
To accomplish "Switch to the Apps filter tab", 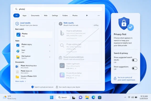I will coord(24,16).
